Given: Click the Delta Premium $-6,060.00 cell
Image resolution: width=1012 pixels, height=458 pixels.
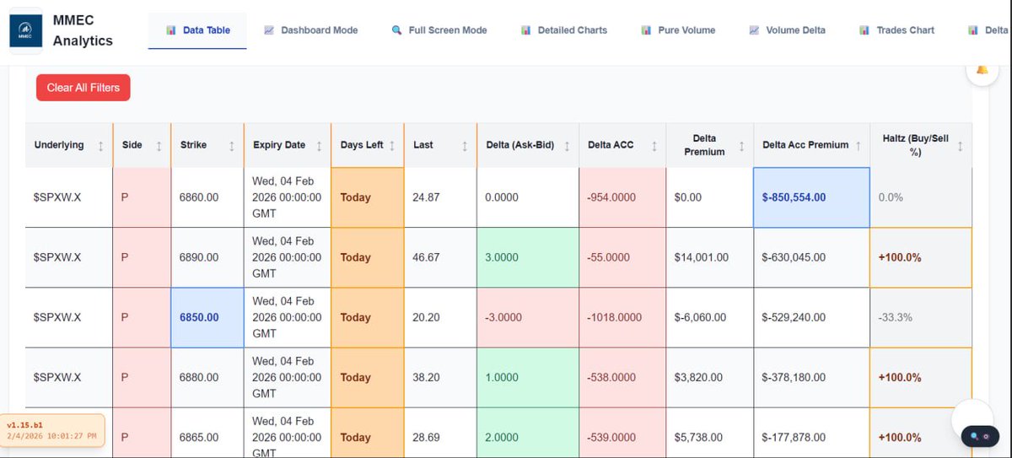Looking at the screenshot, I should tap(709, 317).
